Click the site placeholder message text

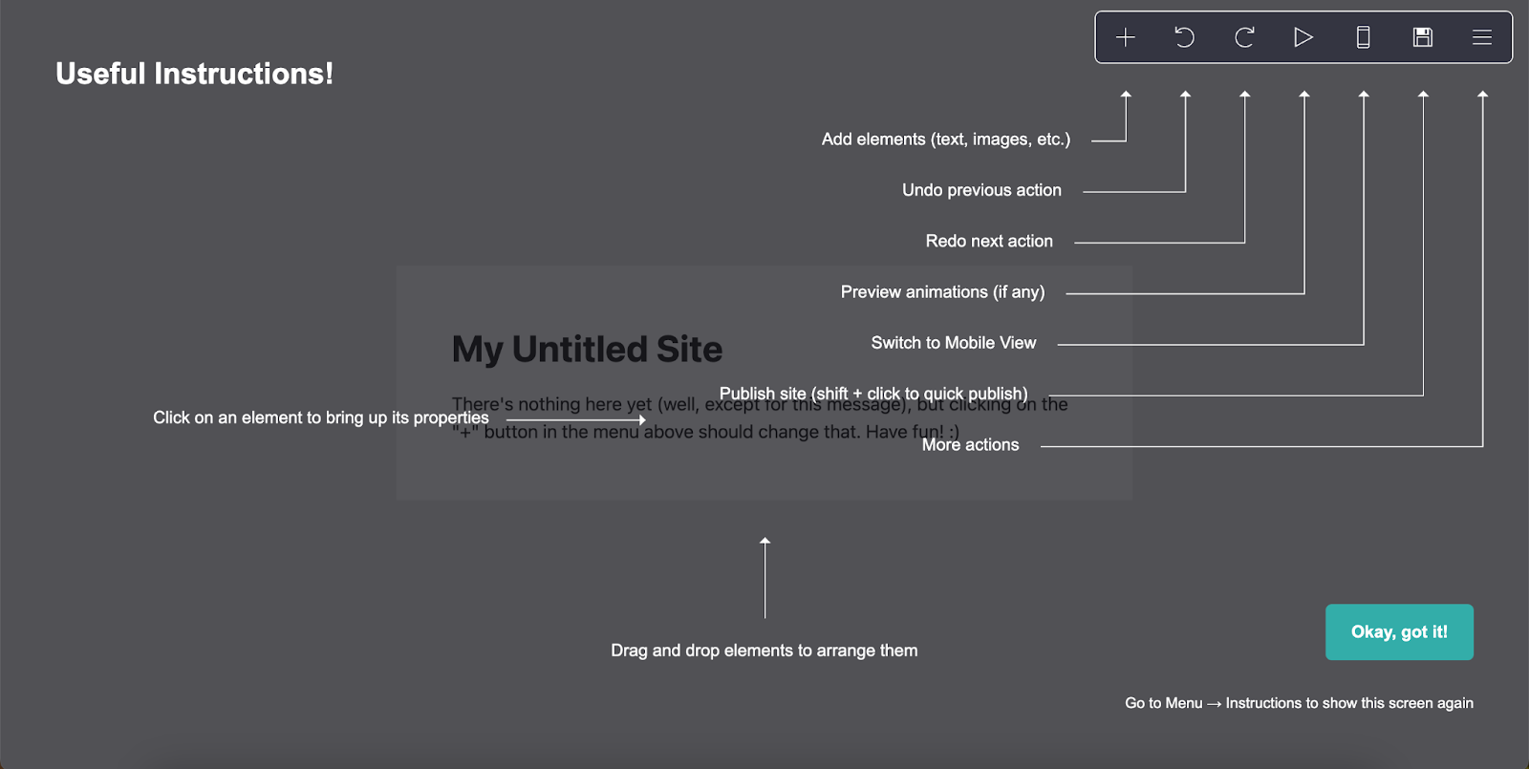pos(760,417)
